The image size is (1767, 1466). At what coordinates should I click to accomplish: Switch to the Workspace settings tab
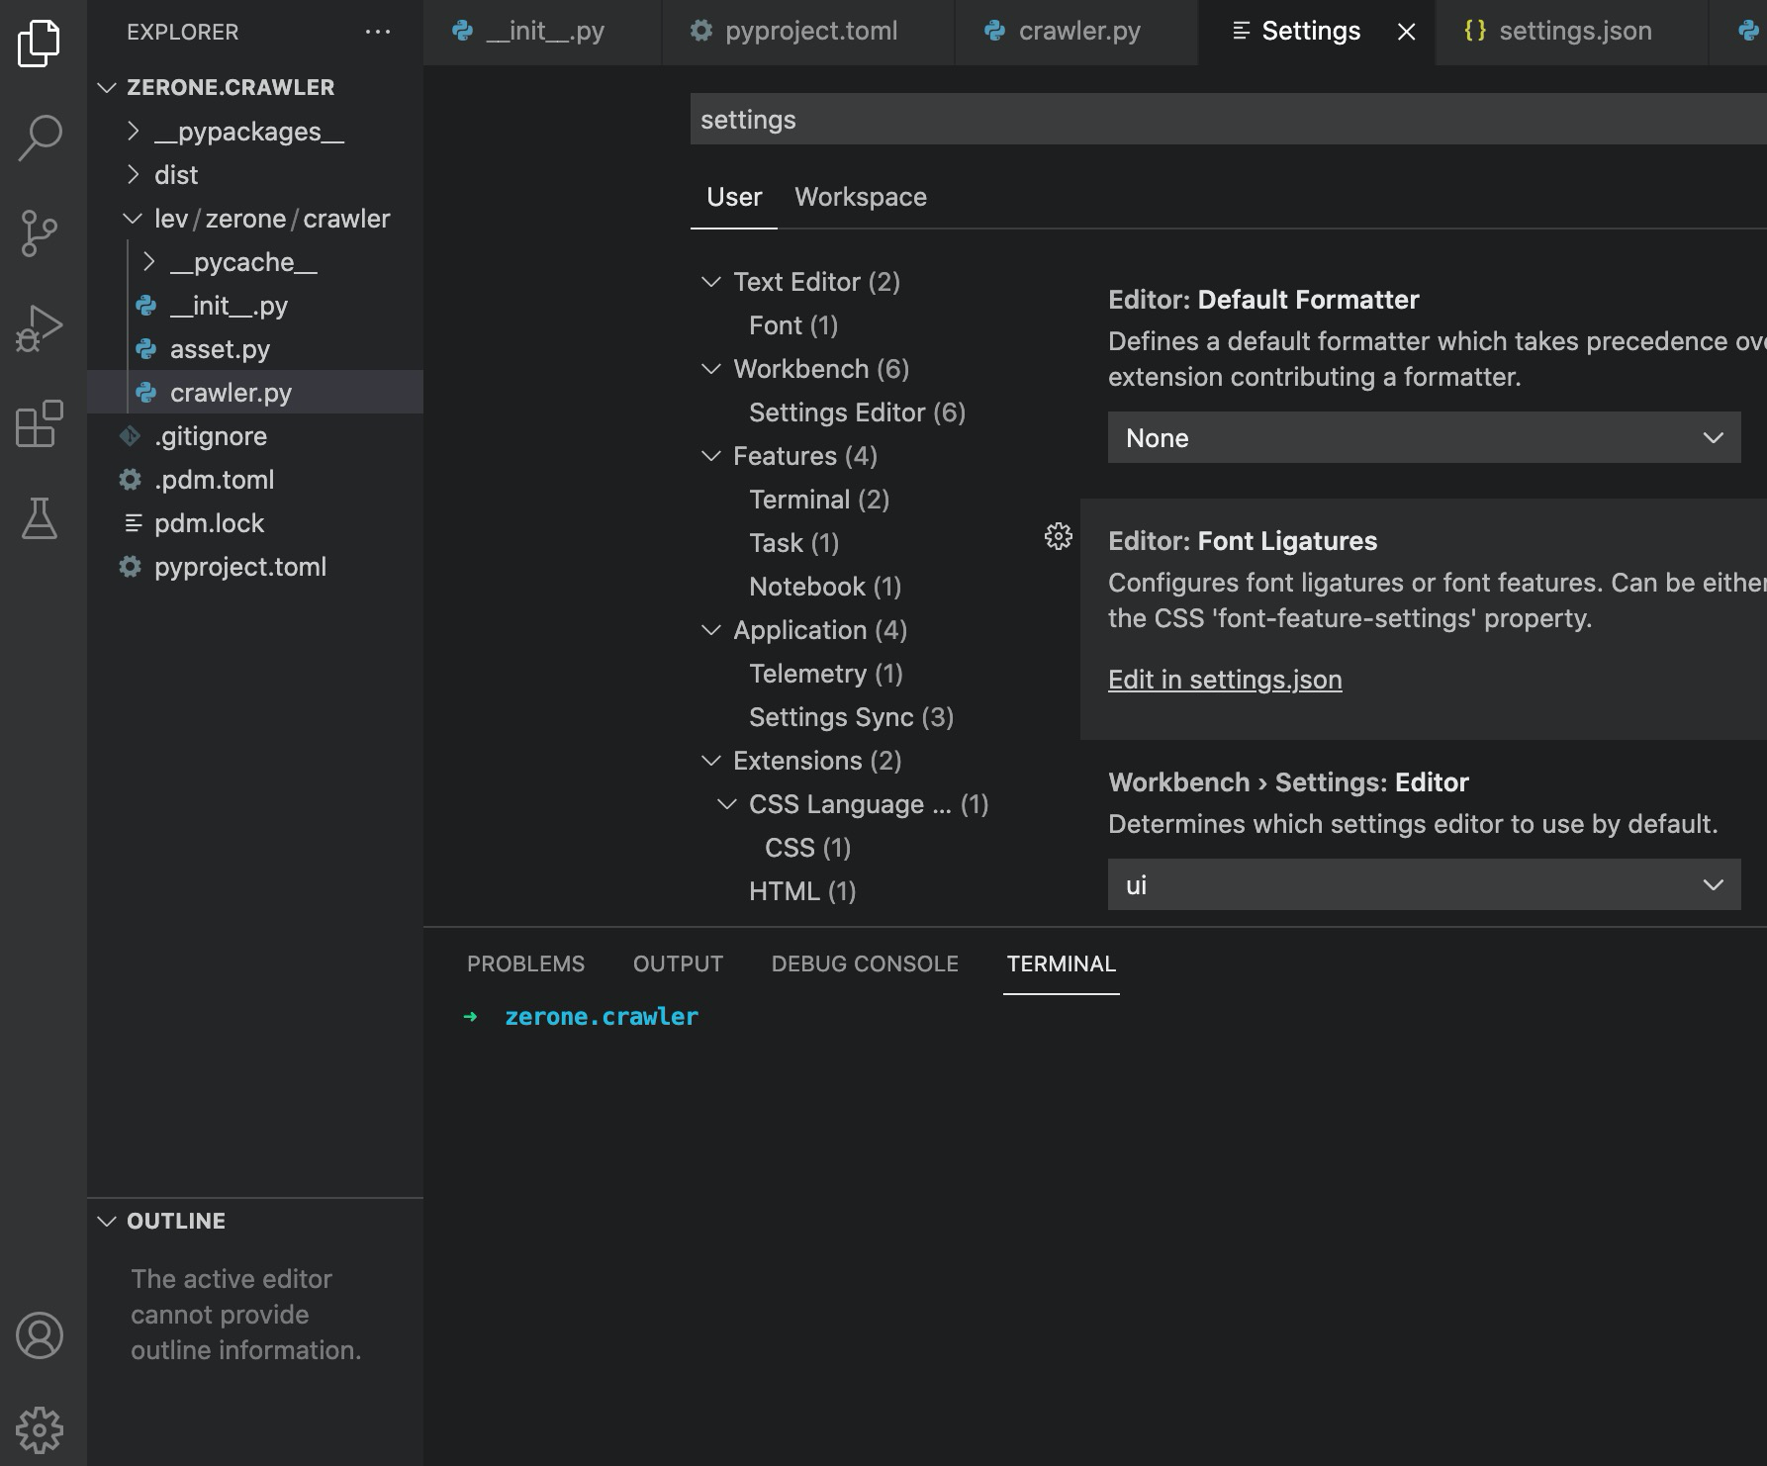[860, 197]
